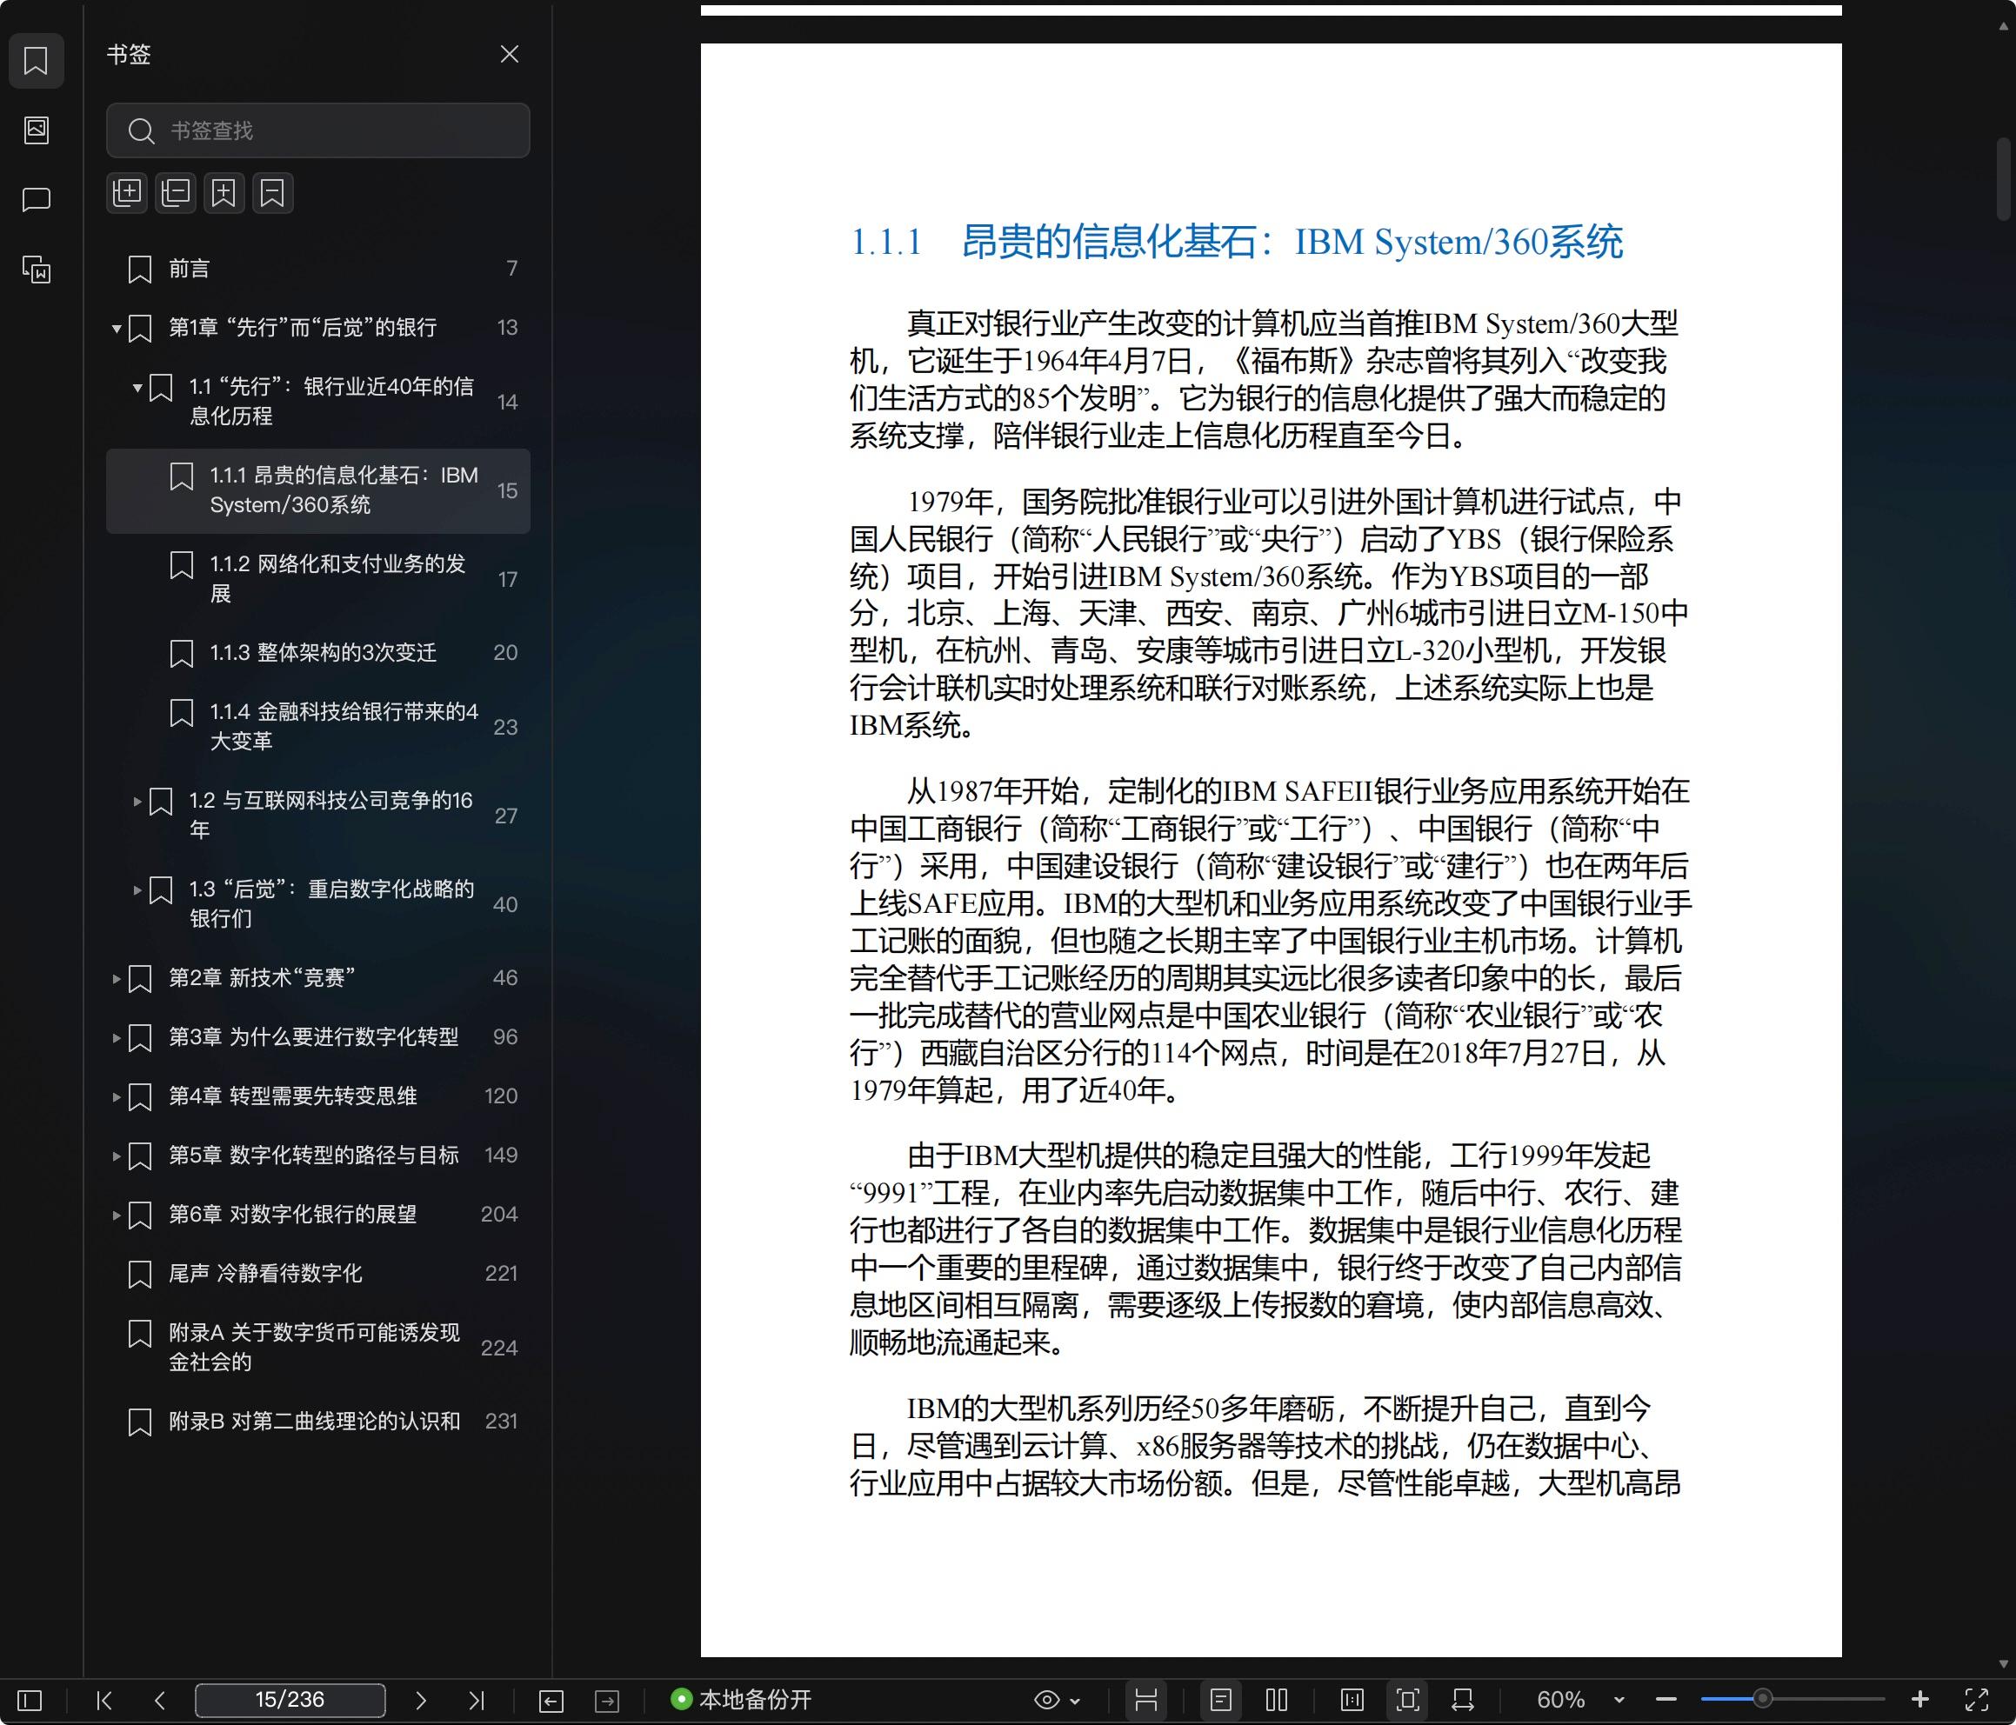Close the 书签 panel
The image size is (2016, 1725).
click(509, 55)
